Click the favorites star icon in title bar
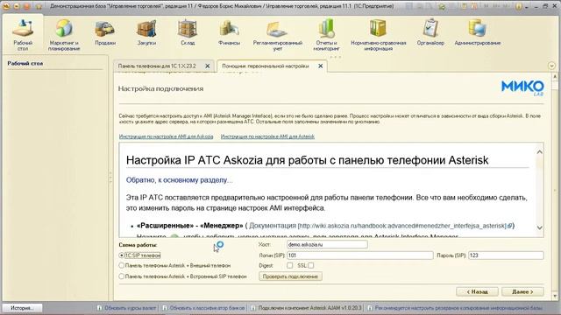Image resolution: width=561 pixels, height=315 pixels. 39,6
